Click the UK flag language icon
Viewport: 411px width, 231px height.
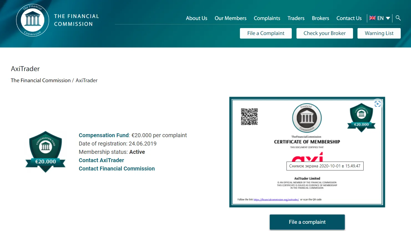pyautogui.click(x=372, y=18)
